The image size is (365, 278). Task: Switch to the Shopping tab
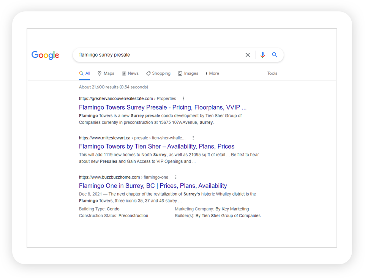pos(158,74)
